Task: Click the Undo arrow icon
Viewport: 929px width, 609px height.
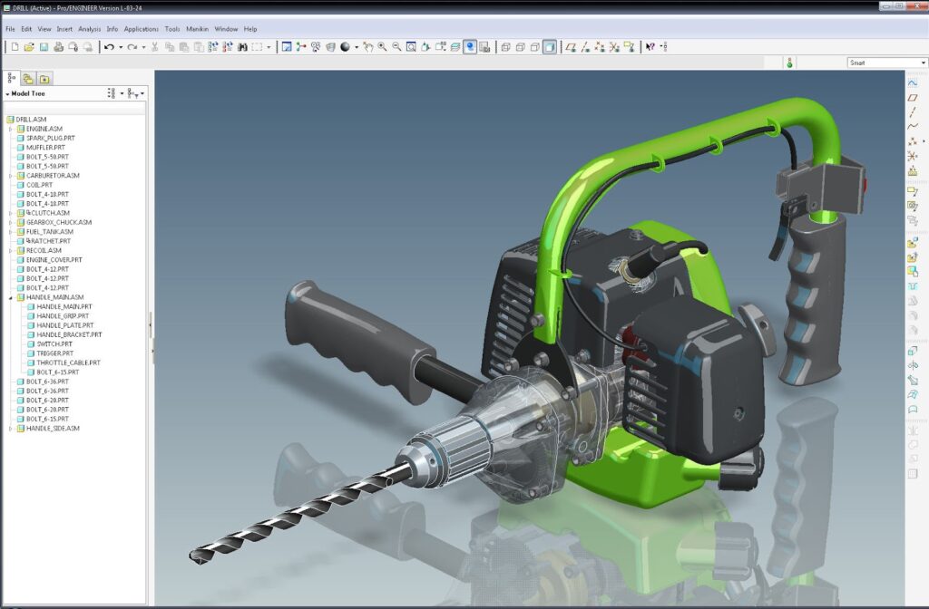Action: pos(109,47)
